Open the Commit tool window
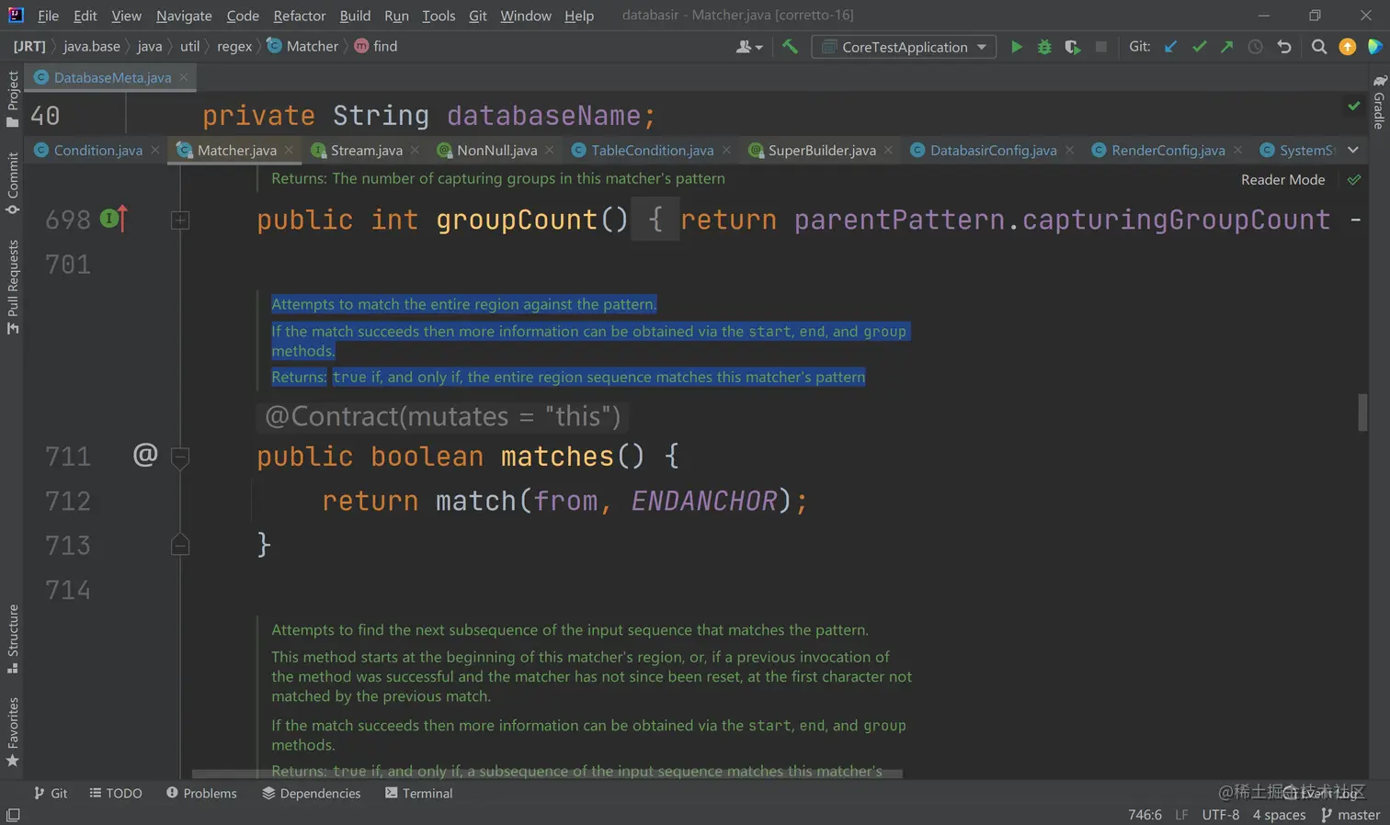Image resolution: width=1390 pixels, height=825 pixels. (13, 184)
